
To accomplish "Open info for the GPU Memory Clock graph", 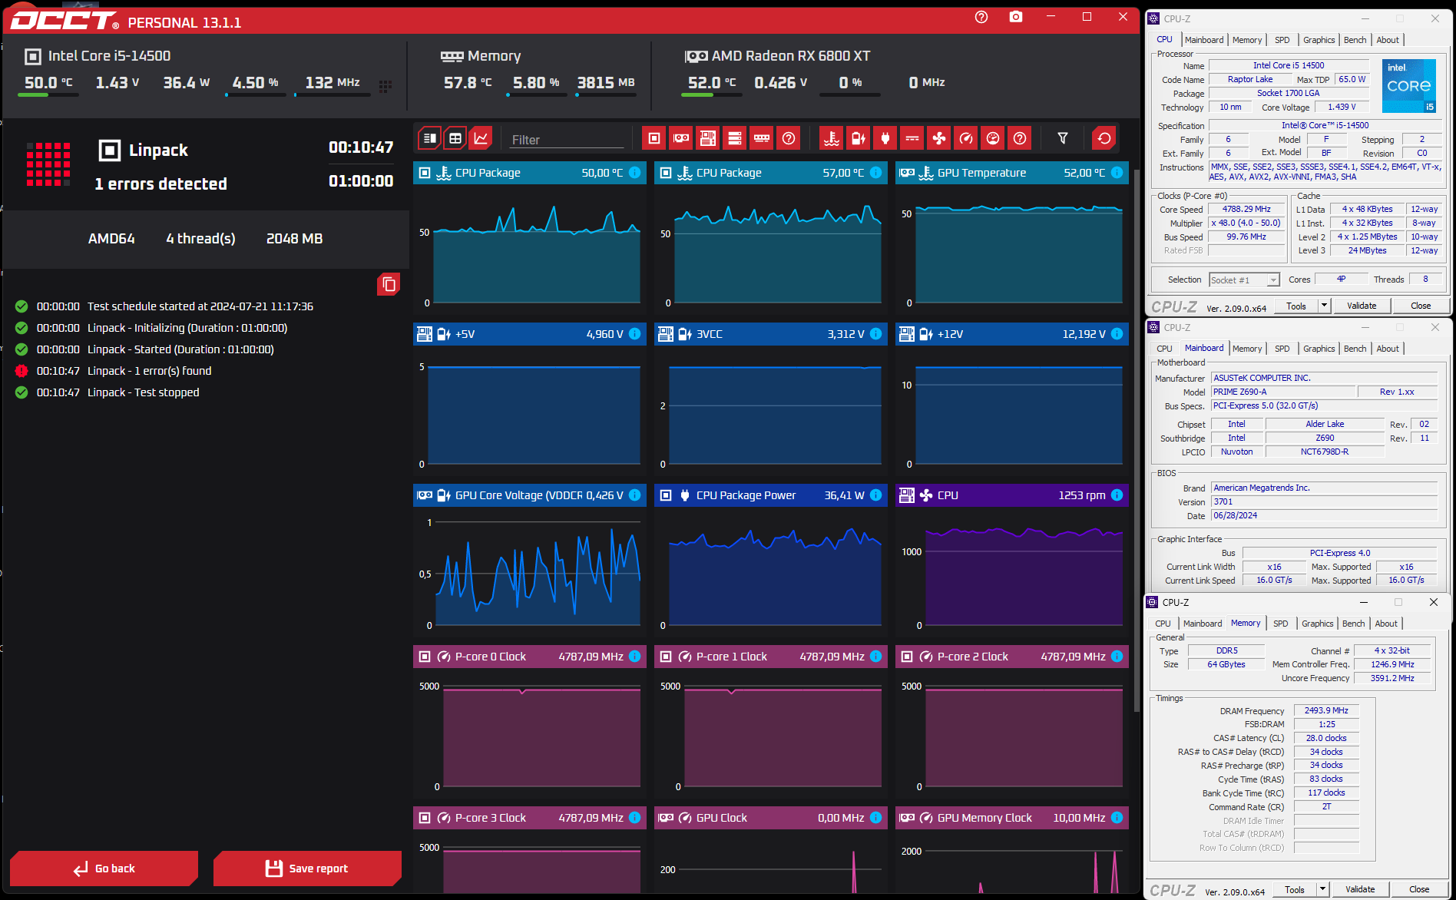I will 1117,818.
